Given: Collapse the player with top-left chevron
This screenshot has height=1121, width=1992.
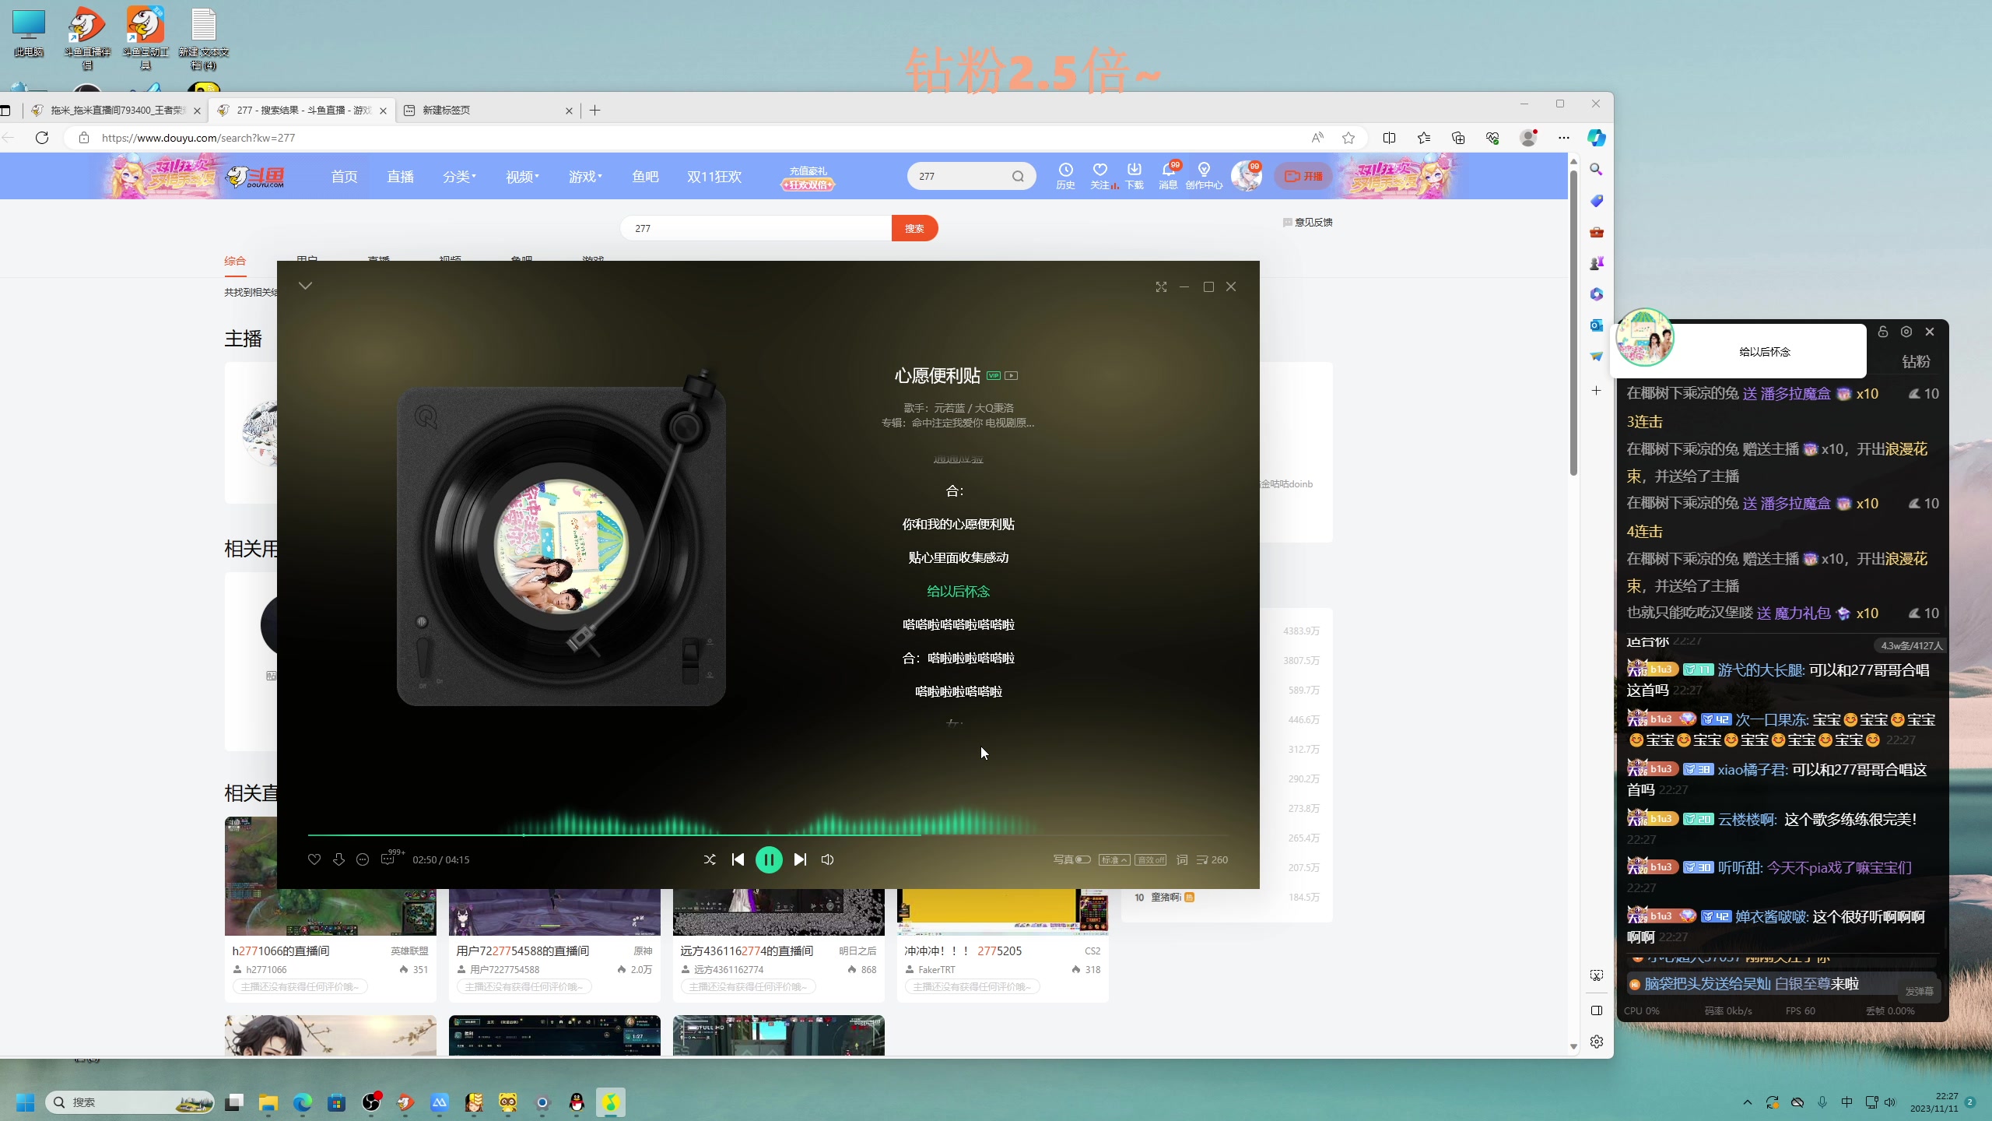Looking at the screenshot, I should point(305,286).
